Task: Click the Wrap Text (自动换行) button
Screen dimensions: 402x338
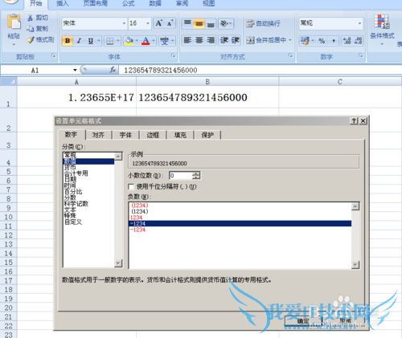Action: 263,23
